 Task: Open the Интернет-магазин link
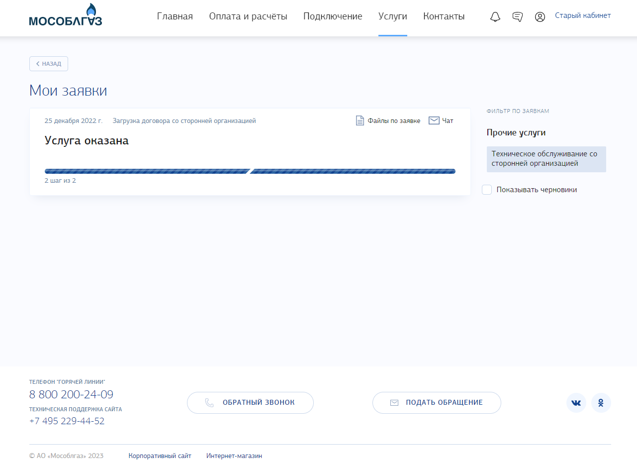(x=234, y=456)
